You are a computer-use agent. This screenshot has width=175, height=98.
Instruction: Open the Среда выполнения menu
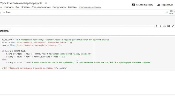click(x=41, y=7)
